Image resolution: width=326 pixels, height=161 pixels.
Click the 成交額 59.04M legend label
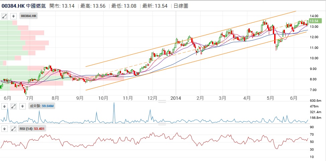point(42,106)
